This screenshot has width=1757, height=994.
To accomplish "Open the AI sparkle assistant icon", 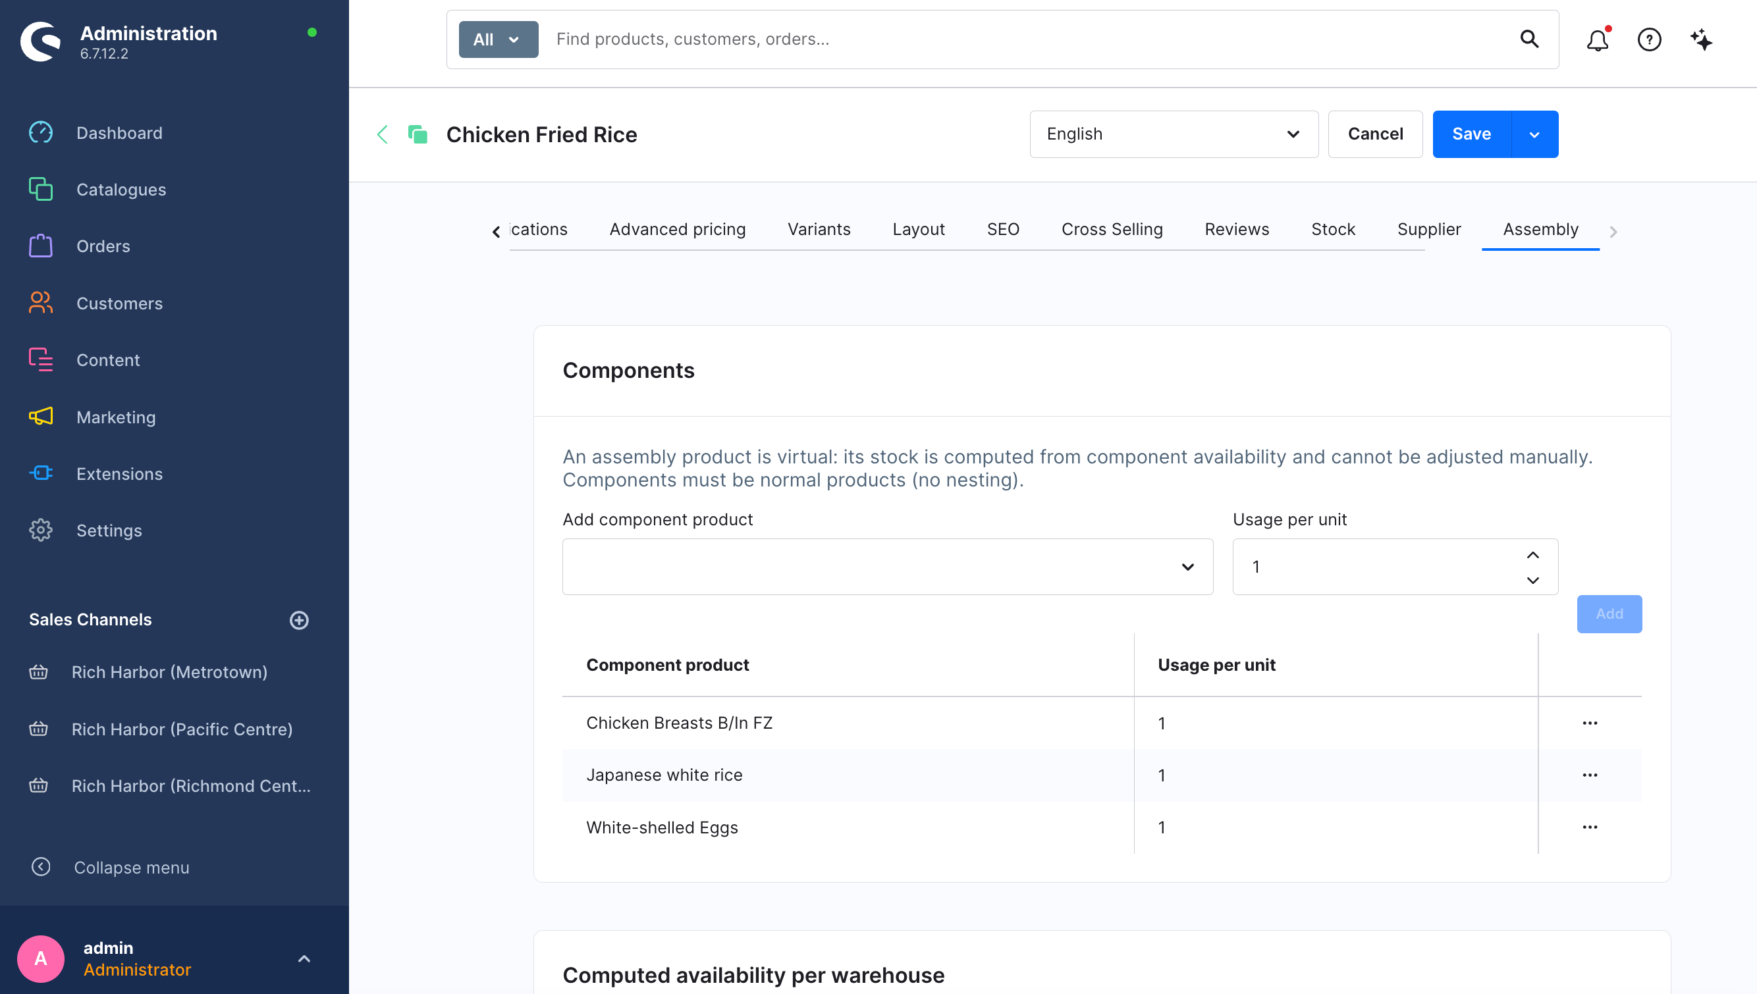I will coord(1701,39).
